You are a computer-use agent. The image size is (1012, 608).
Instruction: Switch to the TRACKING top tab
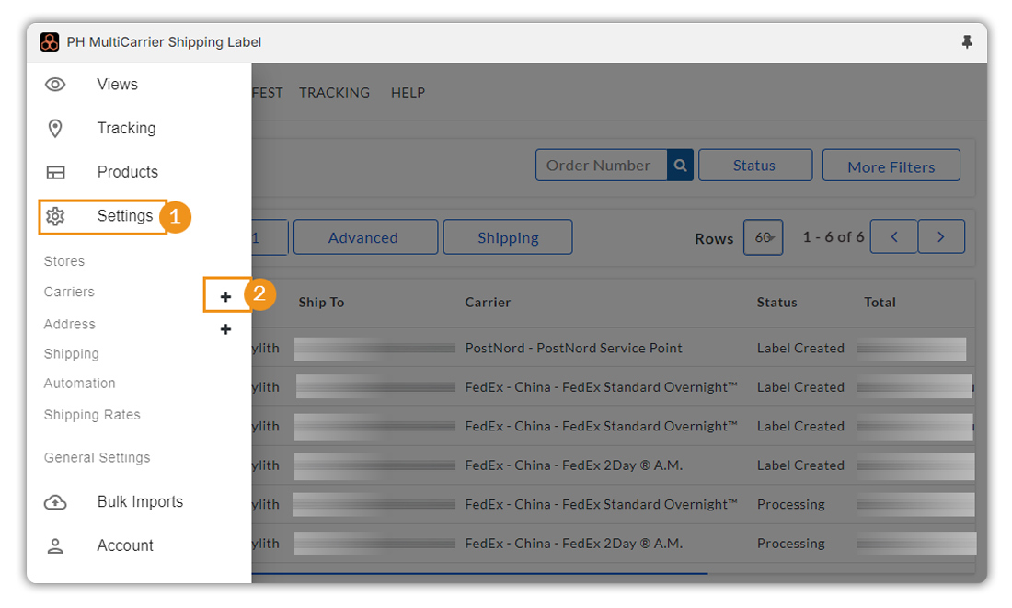[x=334, y=93]
